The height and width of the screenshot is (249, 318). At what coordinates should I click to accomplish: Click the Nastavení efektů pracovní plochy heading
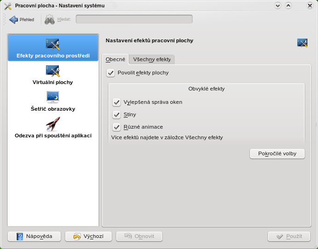149,40
